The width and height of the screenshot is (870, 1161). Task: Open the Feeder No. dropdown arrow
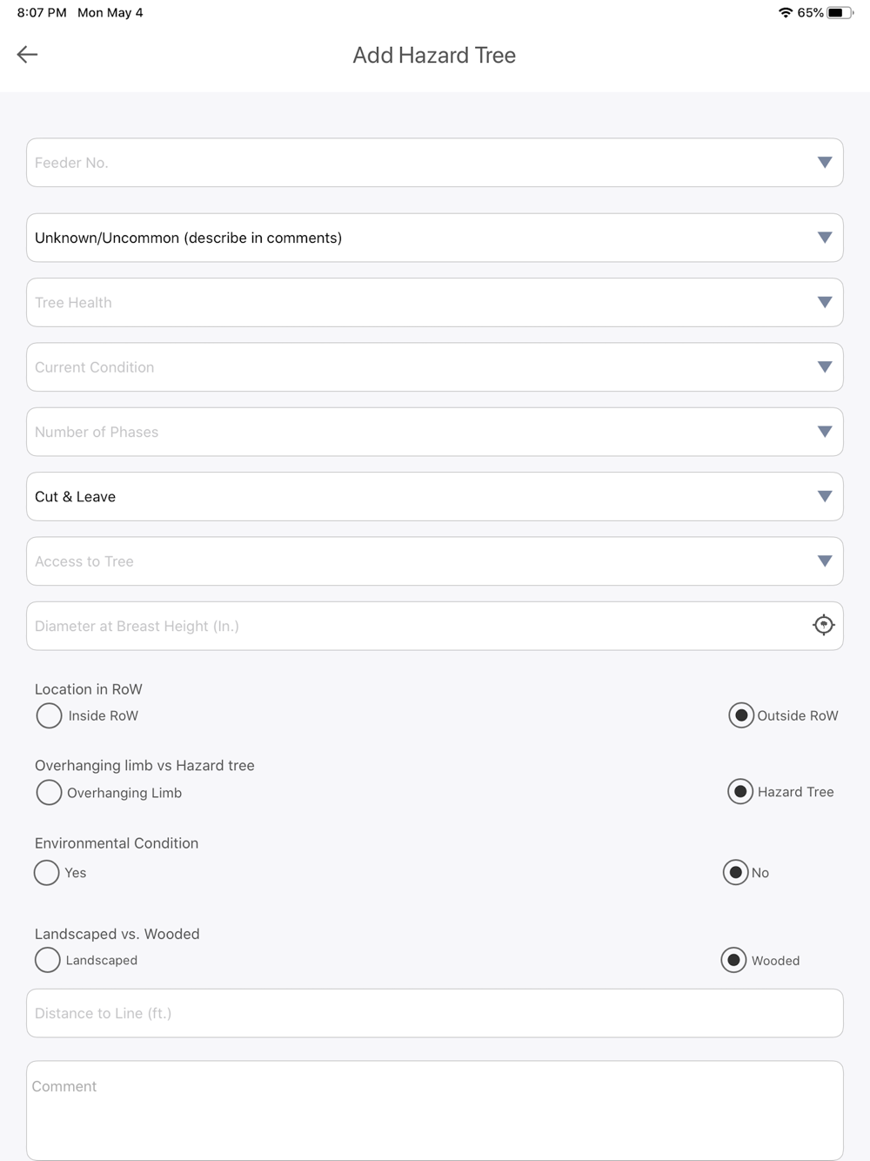(x=825, y=163)
